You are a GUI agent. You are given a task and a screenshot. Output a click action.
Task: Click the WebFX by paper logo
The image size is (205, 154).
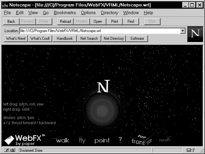[x=24, y=140]
